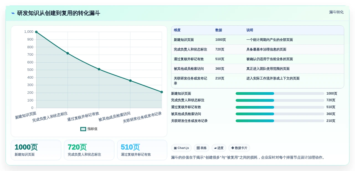Click the 360页 value beside progress bar

(x=331, y=114)
